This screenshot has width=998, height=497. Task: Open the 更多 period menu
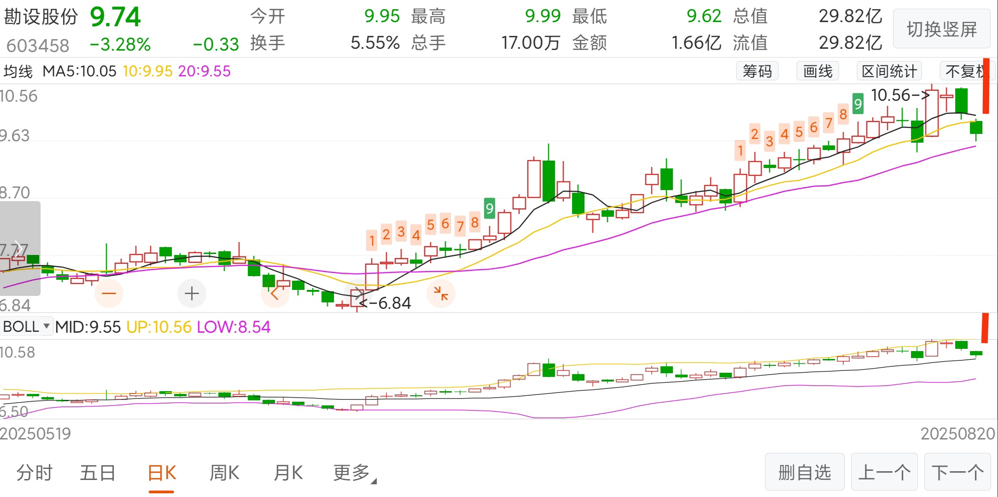tap(354, 473)
